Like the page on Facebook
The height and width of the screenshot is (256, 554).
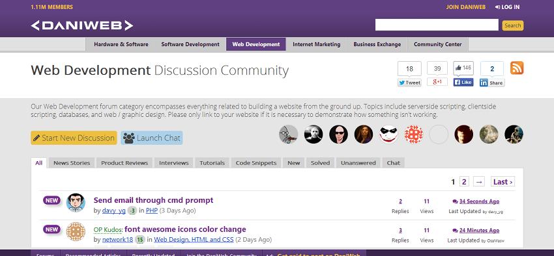(x=463, y=82)
